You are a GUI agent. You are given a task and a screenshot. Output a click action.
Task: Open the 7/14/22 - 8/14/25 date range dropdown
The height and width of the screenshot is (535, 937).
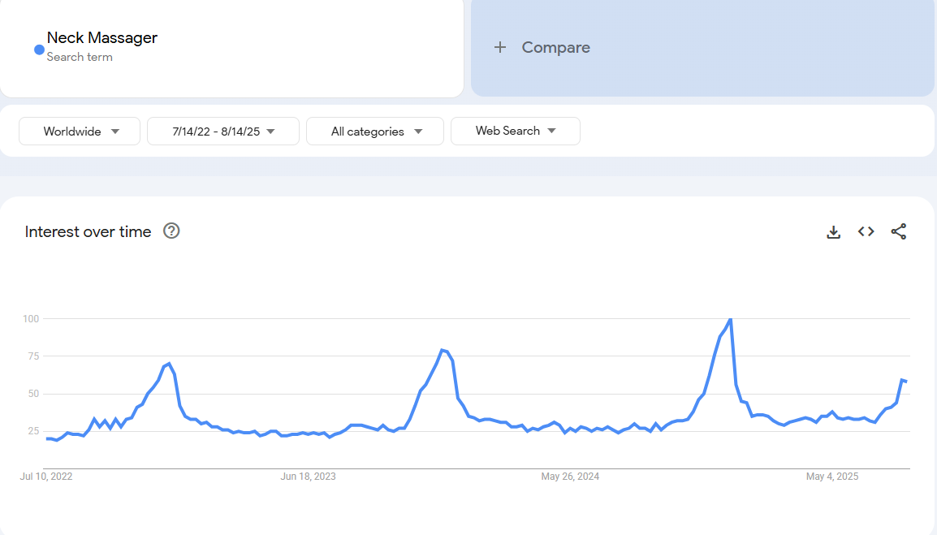223,132
